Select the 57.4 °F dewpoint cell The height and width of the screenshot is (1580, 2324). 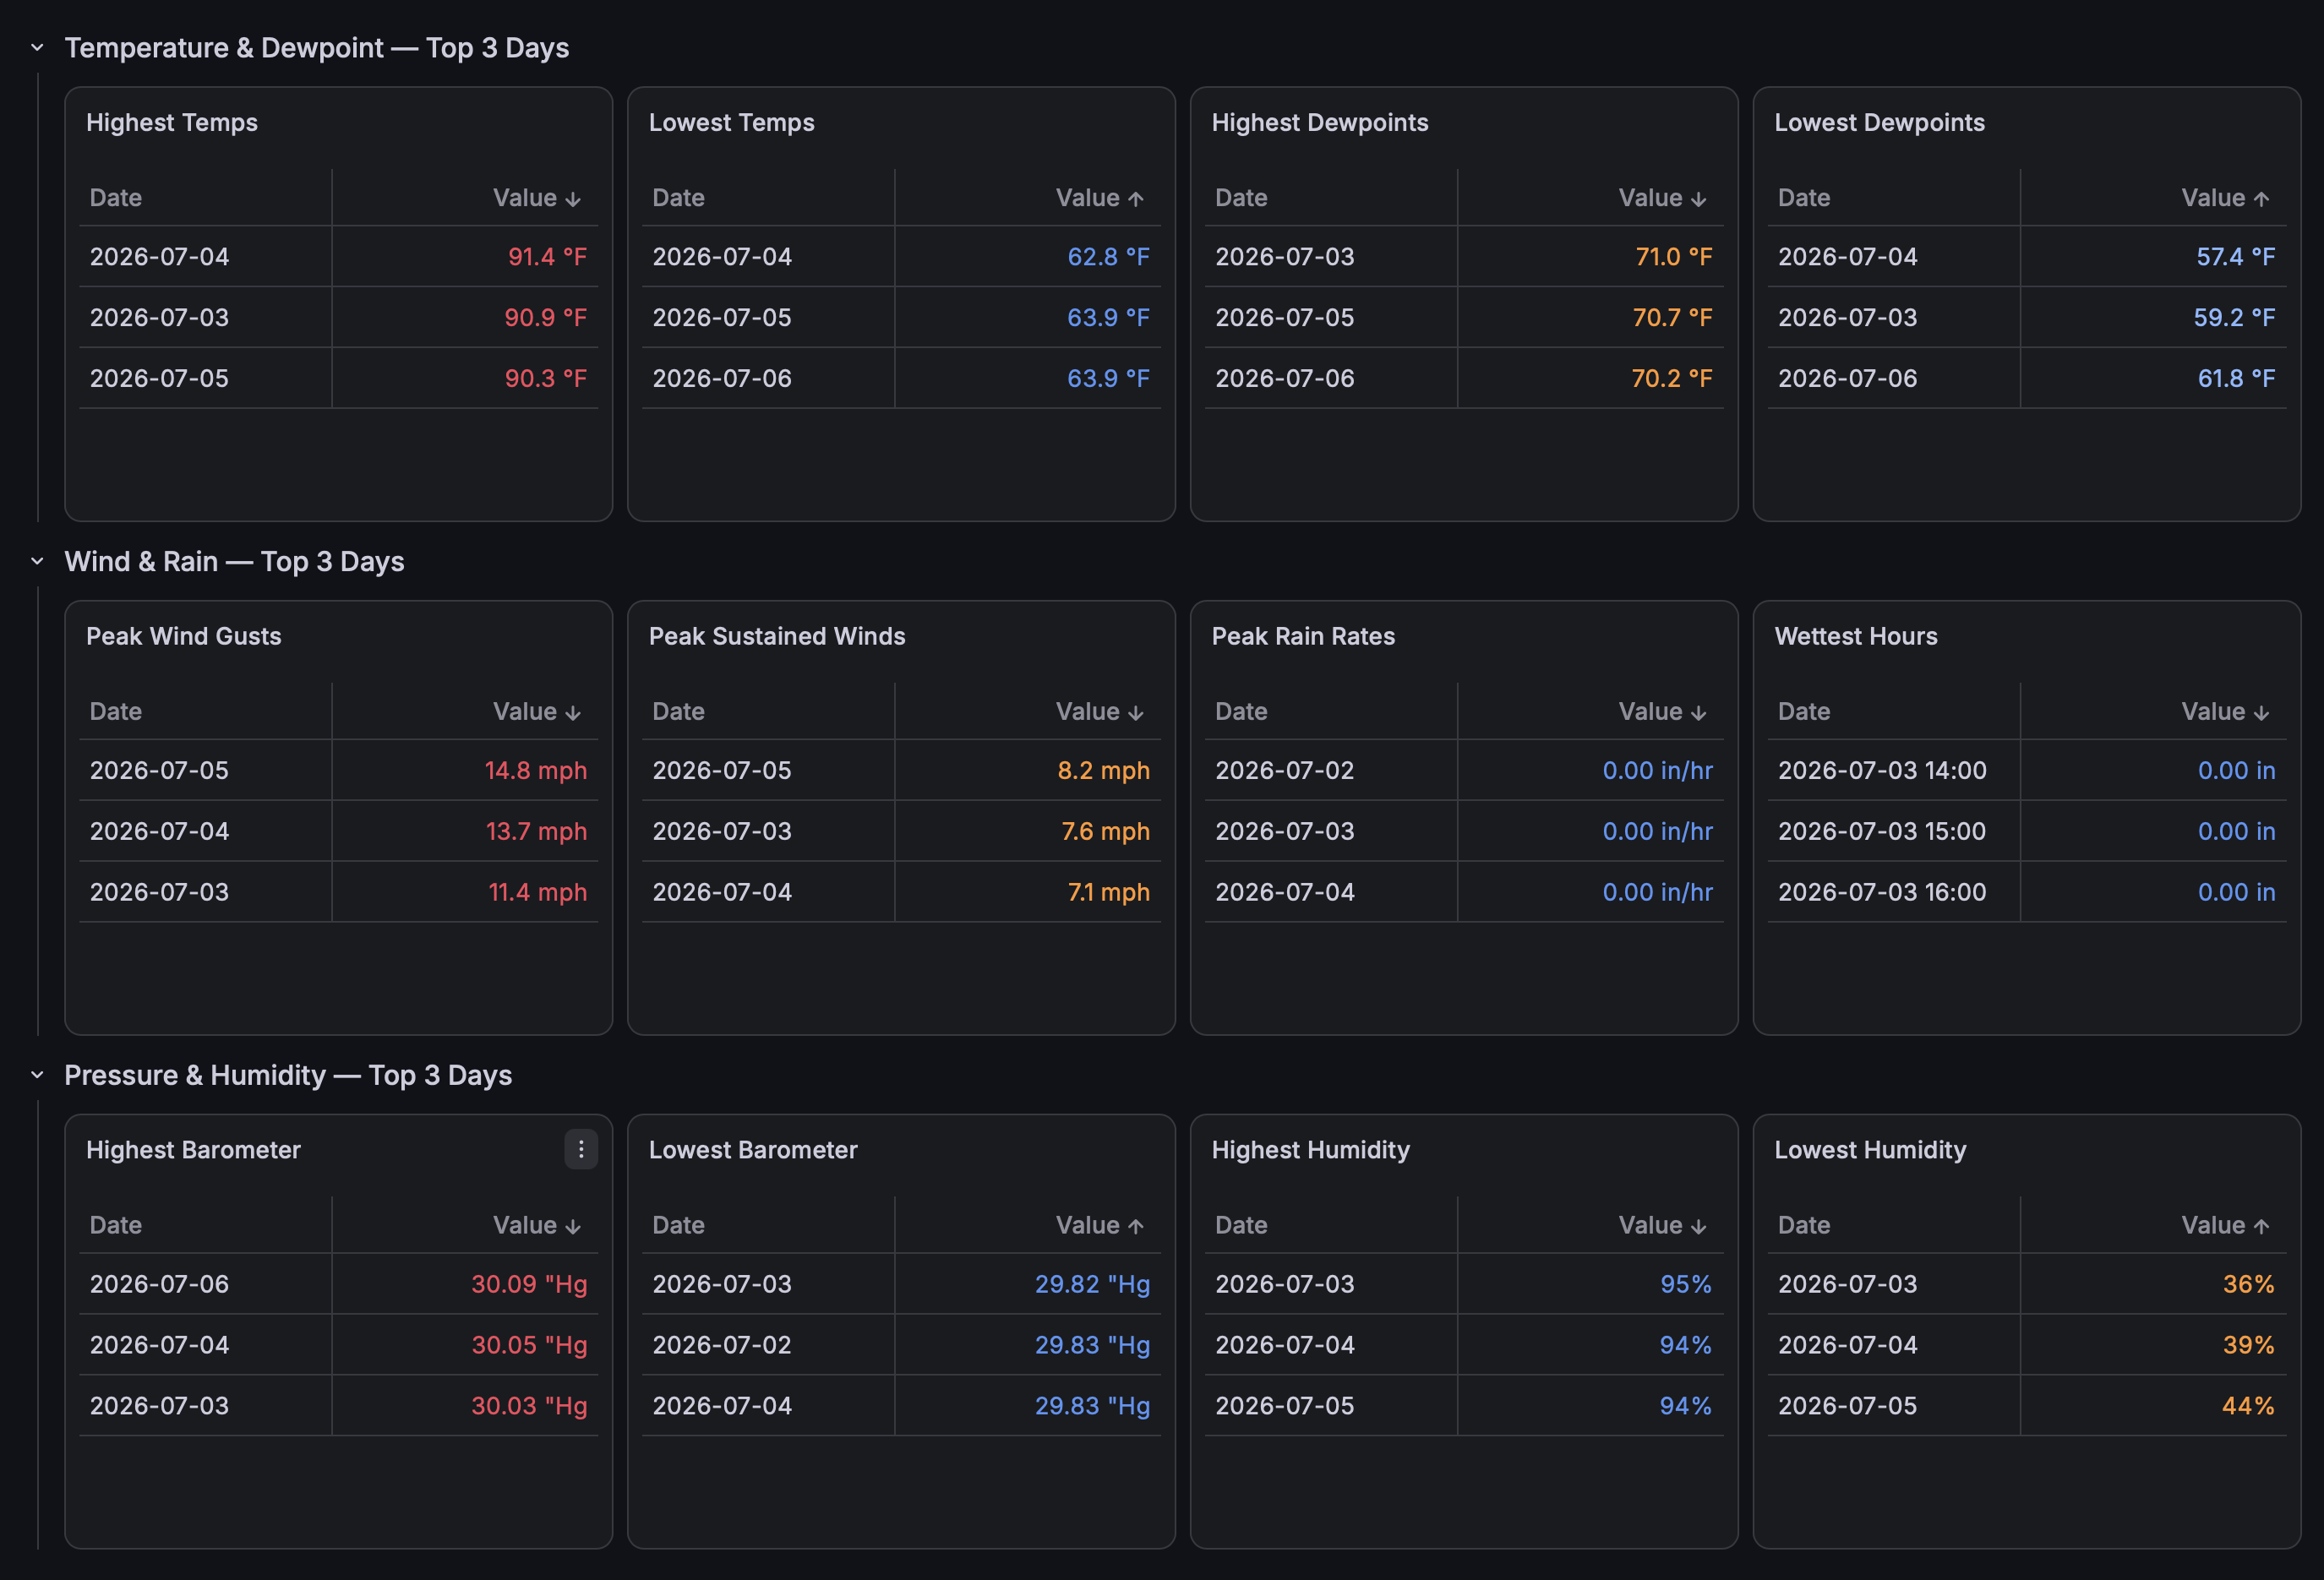2154,257
